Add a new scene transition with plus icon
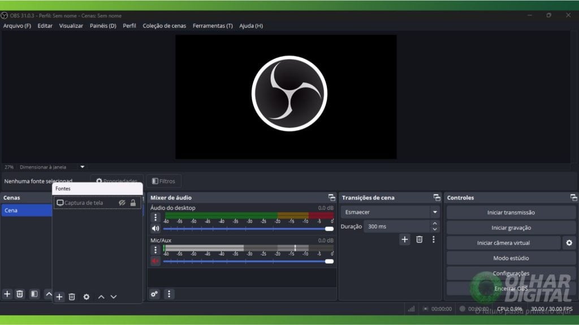This screenshot has width=579, height=325. point(405,239)
